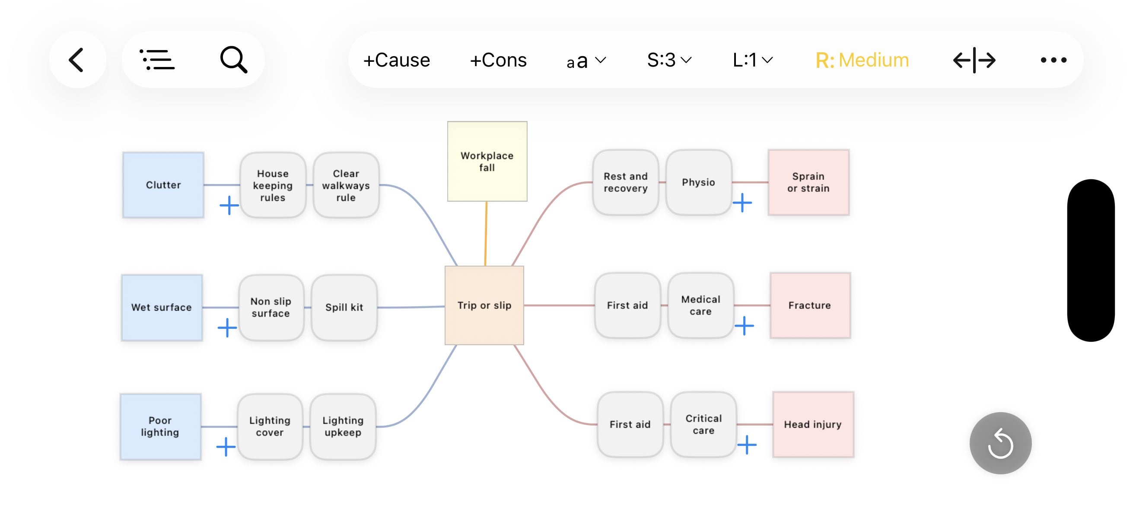
Task: Click the +Cons toolbar item
Action: click(x=498, y=60)
